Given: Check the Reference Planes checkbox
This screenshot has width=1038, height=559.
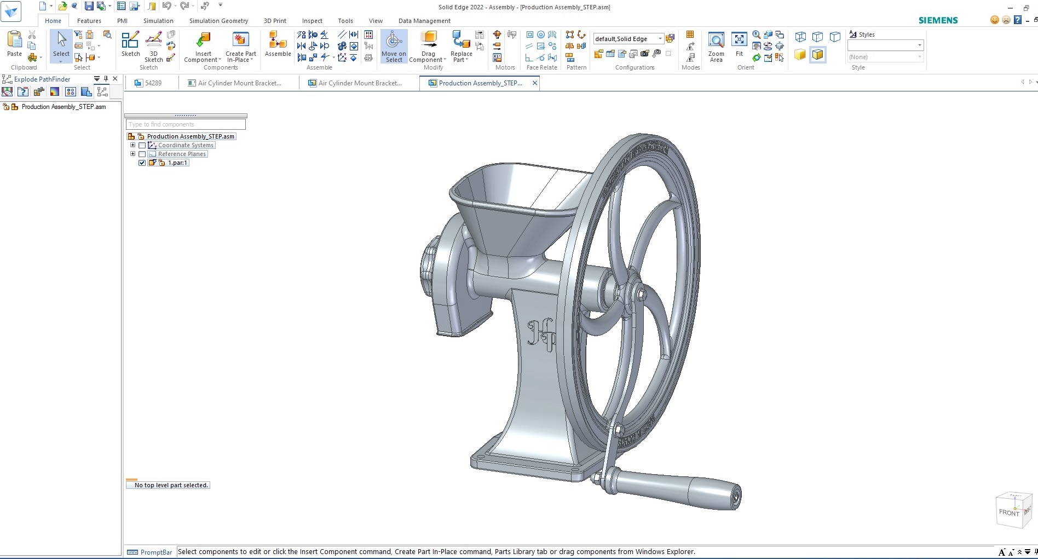Looking at the screenshot, I should 142,154.
